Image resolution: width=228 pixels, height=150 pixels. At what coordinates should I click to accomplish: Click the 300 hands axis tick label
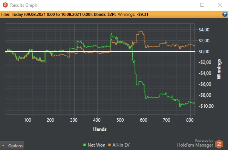tap(74, 120)
